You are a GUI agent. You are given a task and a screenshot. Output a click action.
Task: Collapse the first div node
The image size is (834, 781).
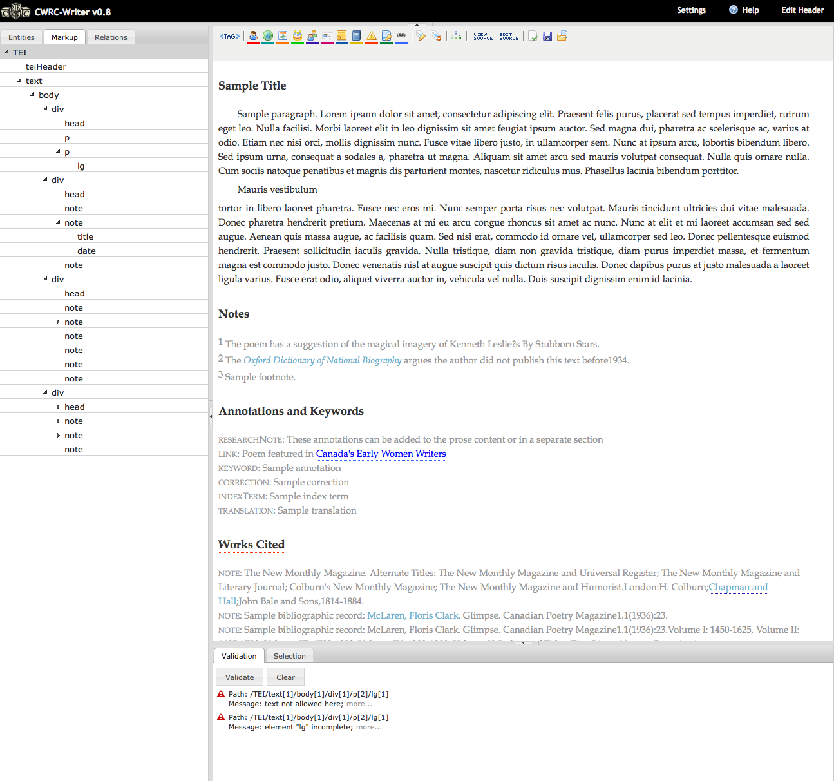tap(45, 109)
